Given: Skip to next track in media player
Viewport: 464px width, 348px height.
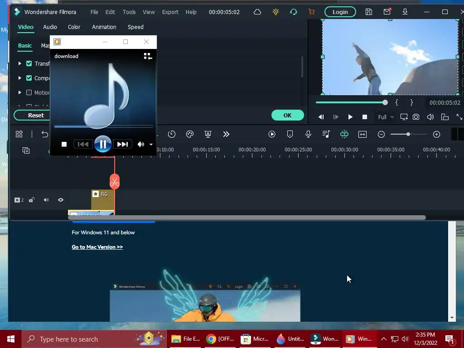Looking at the screenshot, I should [x=122, y=144].
